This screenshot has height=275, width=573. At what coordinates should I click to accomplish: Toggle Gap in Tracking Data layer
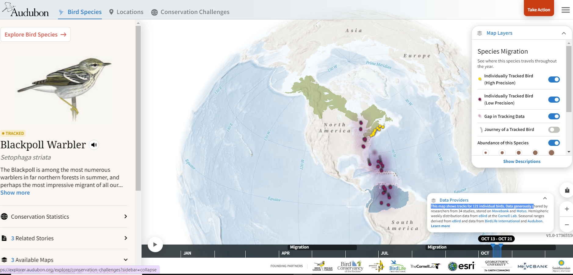click(x=554, y=116)
